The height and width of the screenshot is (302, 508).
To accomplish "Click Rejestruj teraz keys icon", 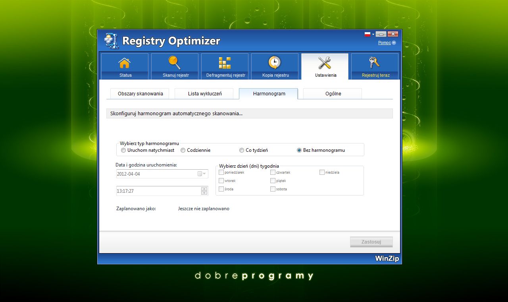I will pyautogui.click(x=375, y=63).
